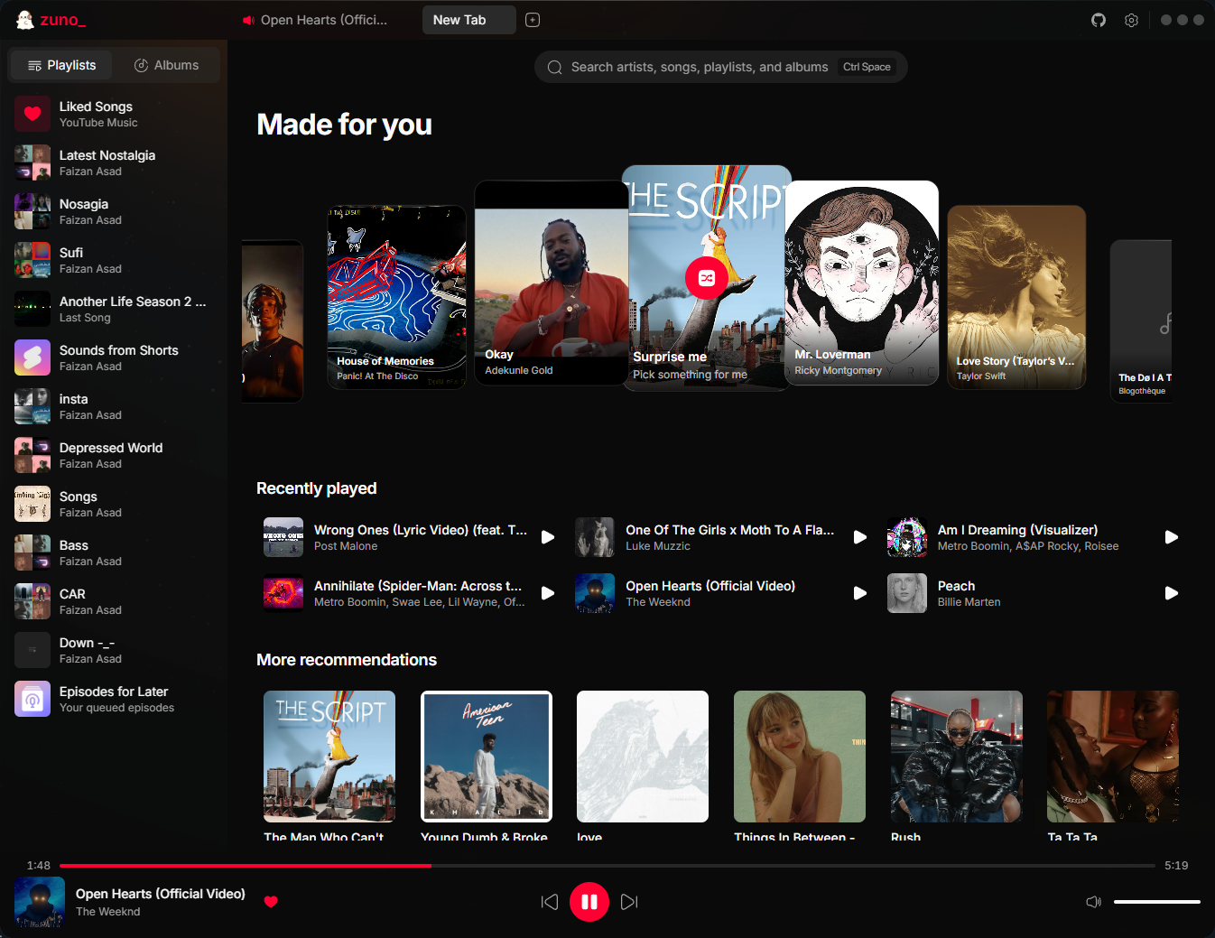
Task: Open the settings gear icon
Action: click(x=1131, y=20)
